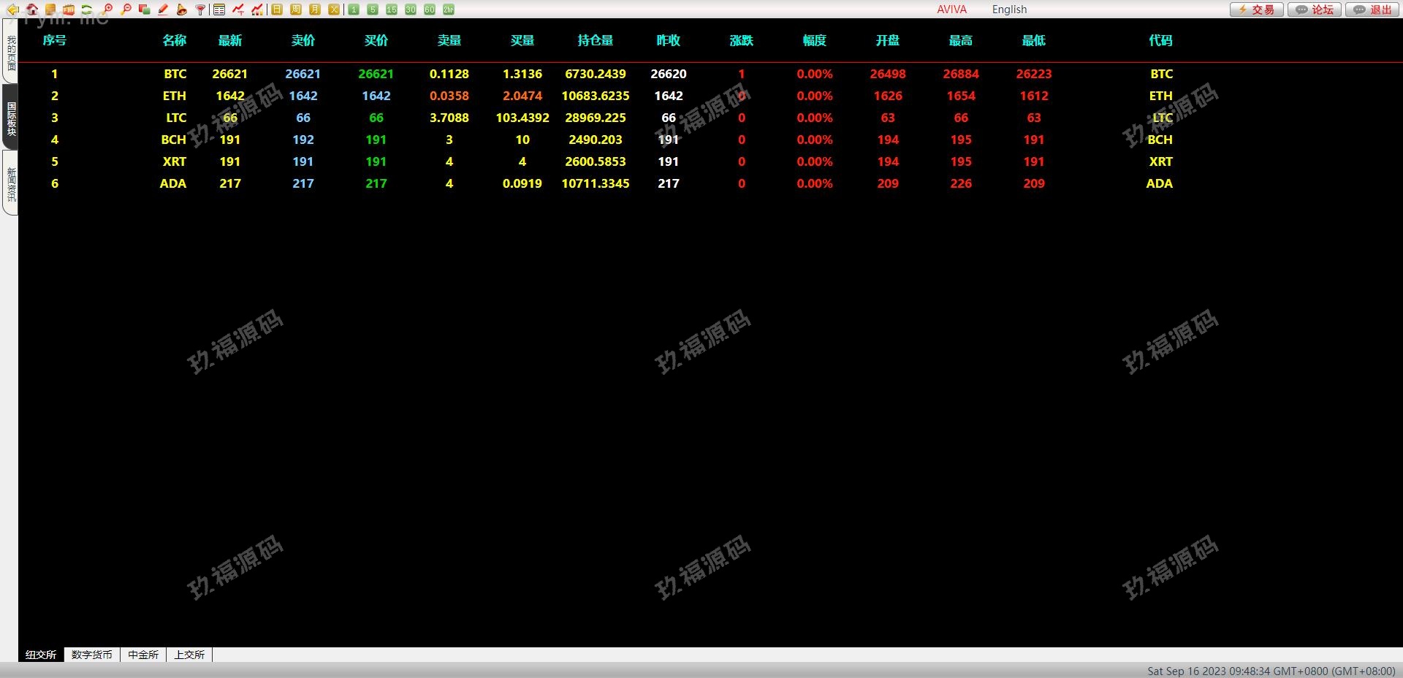The height and width of the screenshot is (678, 1403).
Task: Select the red pencil drawing tool
Action: point(163,9)
